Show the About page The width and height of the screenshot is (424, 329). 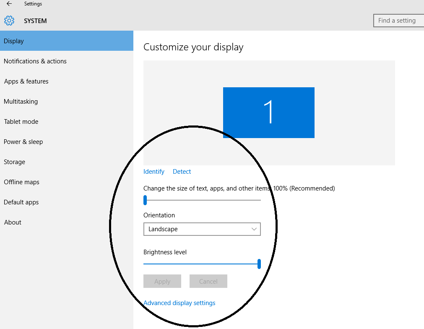pos(13,222)
